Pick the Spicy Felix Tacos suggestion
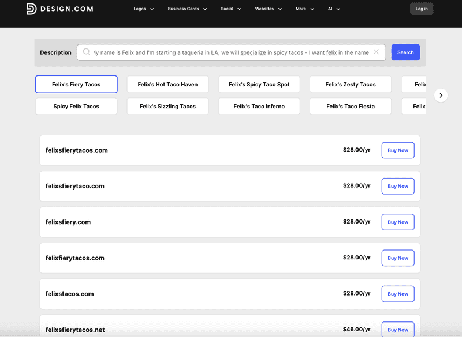The height and width of the screenshot is (337, 462). coord(76,107)
